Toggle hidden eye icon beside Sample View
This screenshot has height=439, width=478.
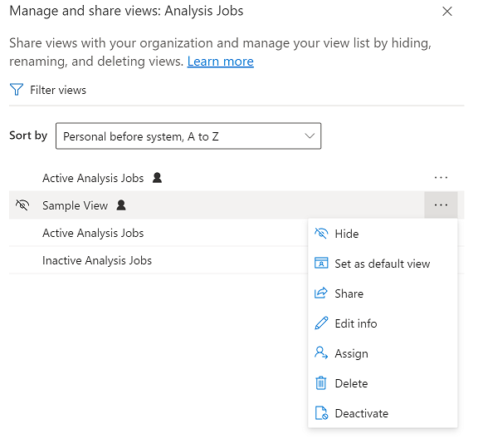pos(22,205)
